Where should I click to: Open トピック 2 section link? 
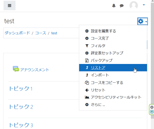[21, 107]
